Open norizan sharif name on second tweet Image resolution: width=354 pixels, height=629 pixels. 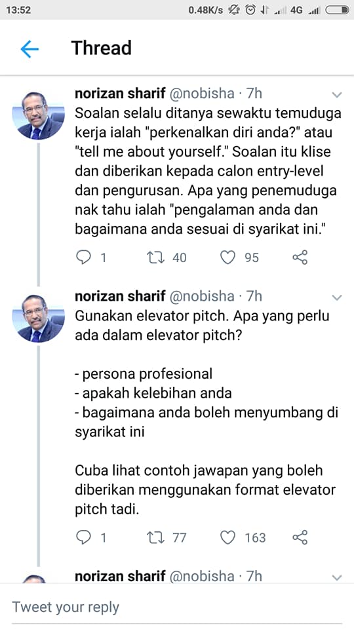point(120,296)
